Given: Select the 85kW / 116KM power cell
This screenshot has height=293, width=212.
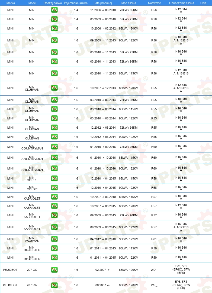Looking at the screenshot, I should tap(129, 197).
